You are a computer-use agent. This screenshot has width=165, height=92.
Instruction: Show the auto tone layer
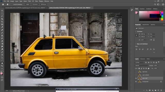(x=136, y=72)
